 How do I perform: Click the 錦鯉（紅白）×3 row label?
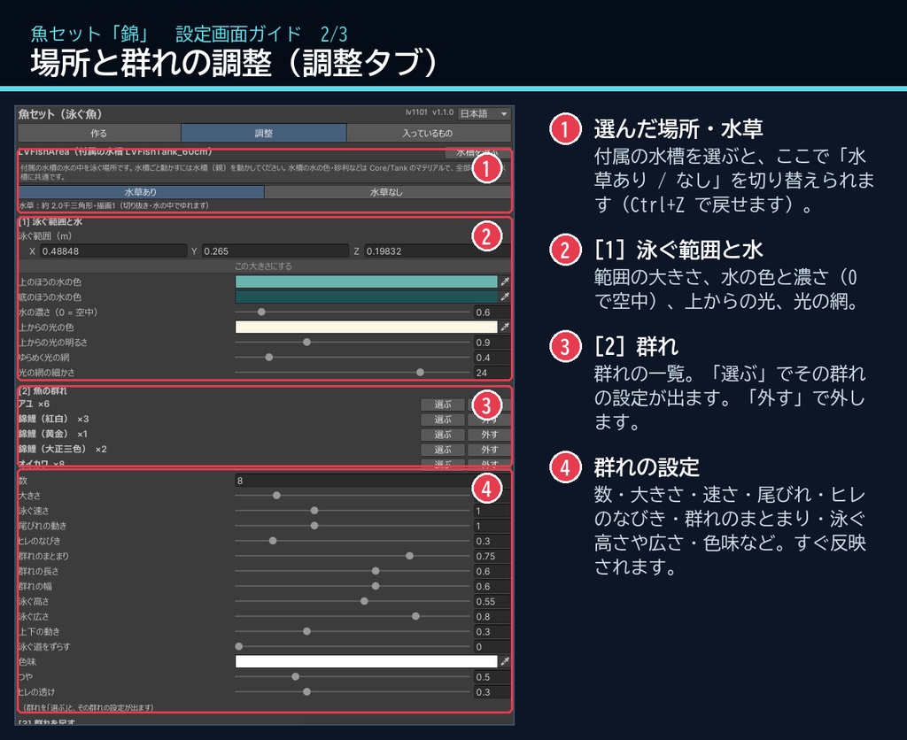click(54, 419)
